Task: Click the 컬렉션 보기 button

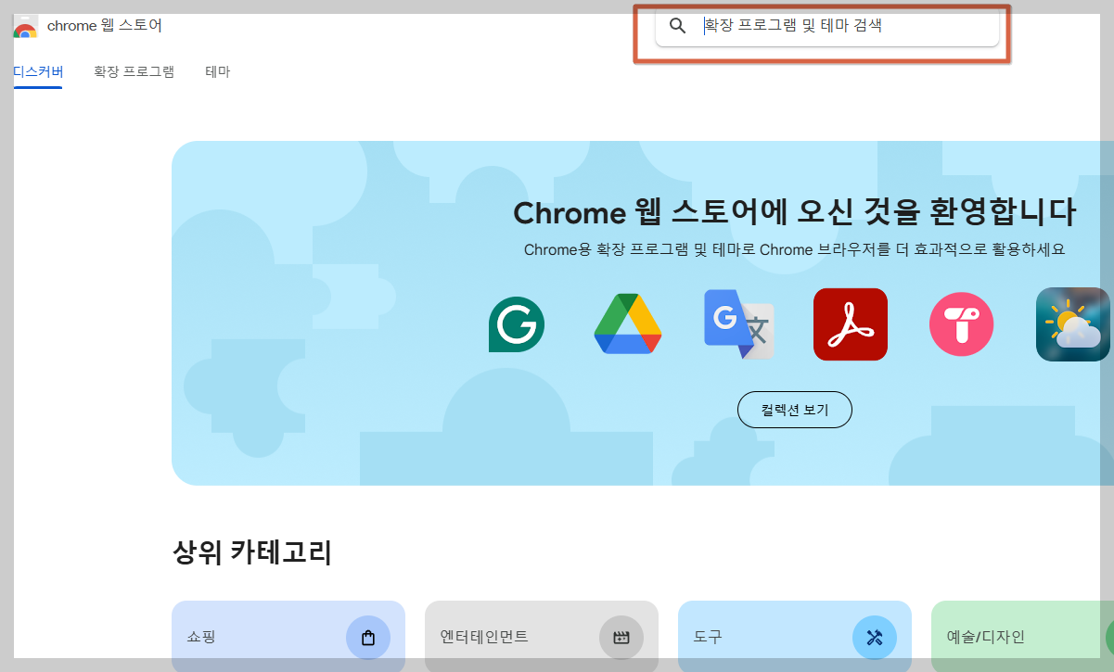Action: 795,410
